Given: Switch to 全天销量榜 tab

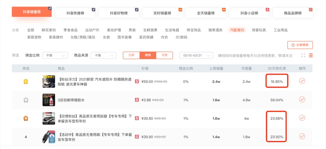Looking at the screenshot, I should (206, 13).
